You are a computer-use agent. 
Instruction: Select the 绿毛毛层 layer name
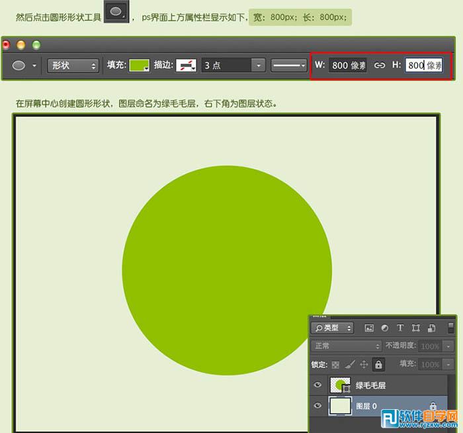[x=370, y=385]
